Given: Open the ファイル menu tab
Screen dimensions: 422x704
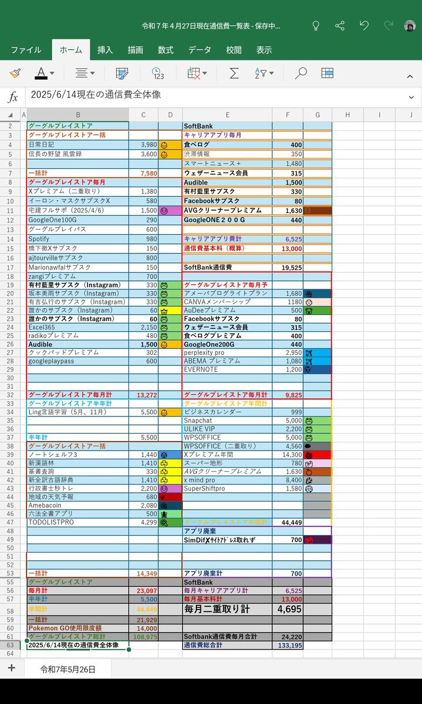Looking at the screenshot, I should (26, 50).
